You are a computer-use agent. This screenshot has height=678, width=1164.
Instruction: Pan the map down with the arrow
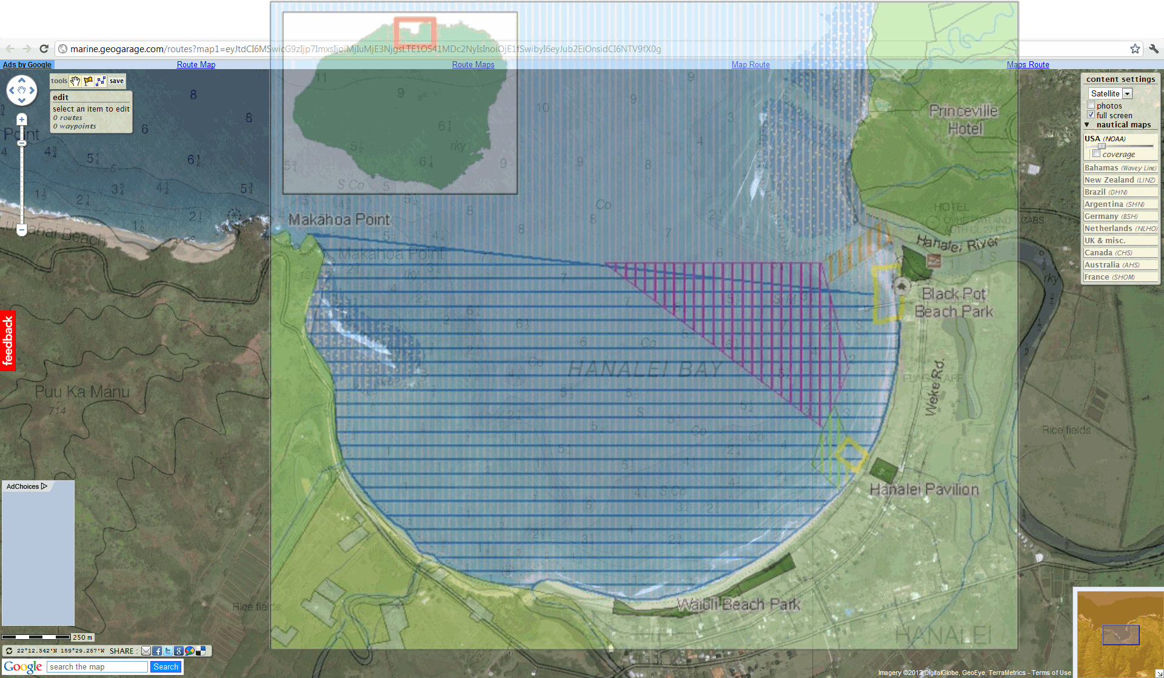tap(22, 101)
